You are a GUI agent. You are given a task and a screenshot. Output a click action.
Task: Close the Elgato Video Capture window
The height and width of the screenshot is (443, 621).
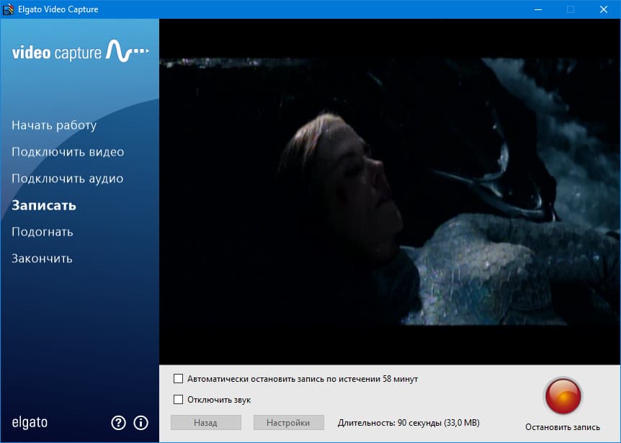604,9
